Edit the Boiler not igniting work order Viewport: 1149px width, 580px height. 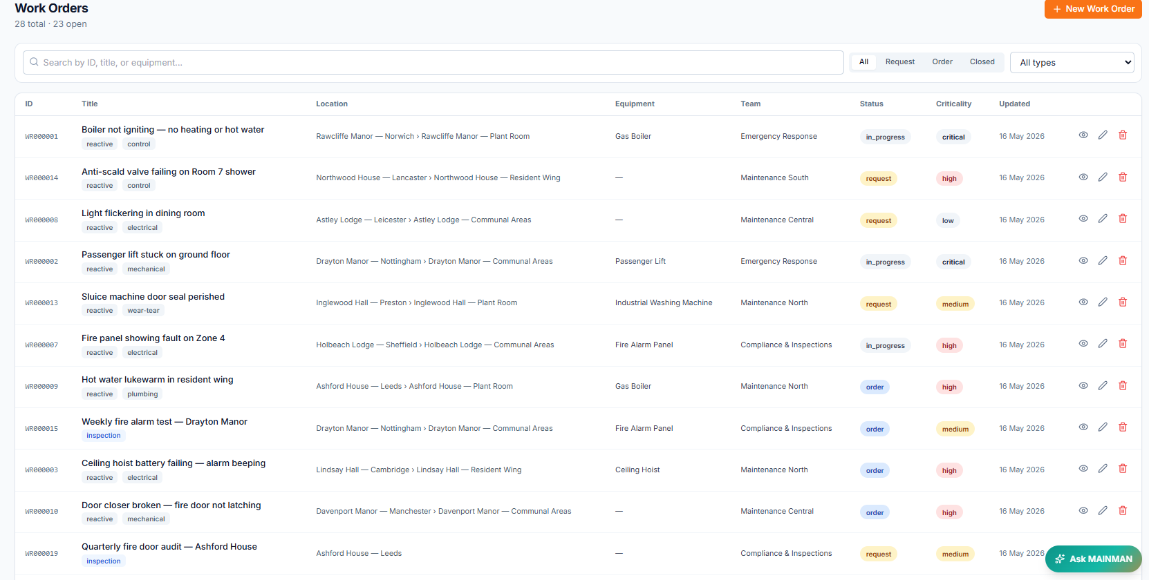click(x=1103, y=135)
